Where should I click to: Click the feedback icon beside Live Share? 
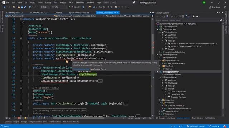[224, 7]
